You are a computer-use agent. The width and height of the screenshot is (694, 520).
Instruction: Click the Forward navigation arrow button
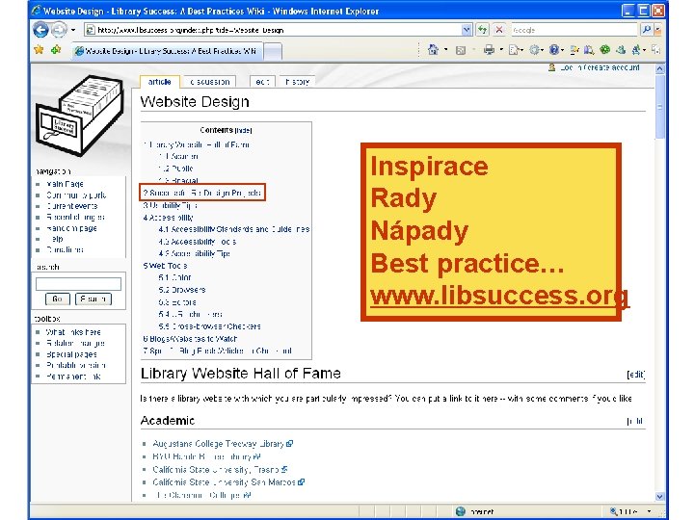[59, 30]
